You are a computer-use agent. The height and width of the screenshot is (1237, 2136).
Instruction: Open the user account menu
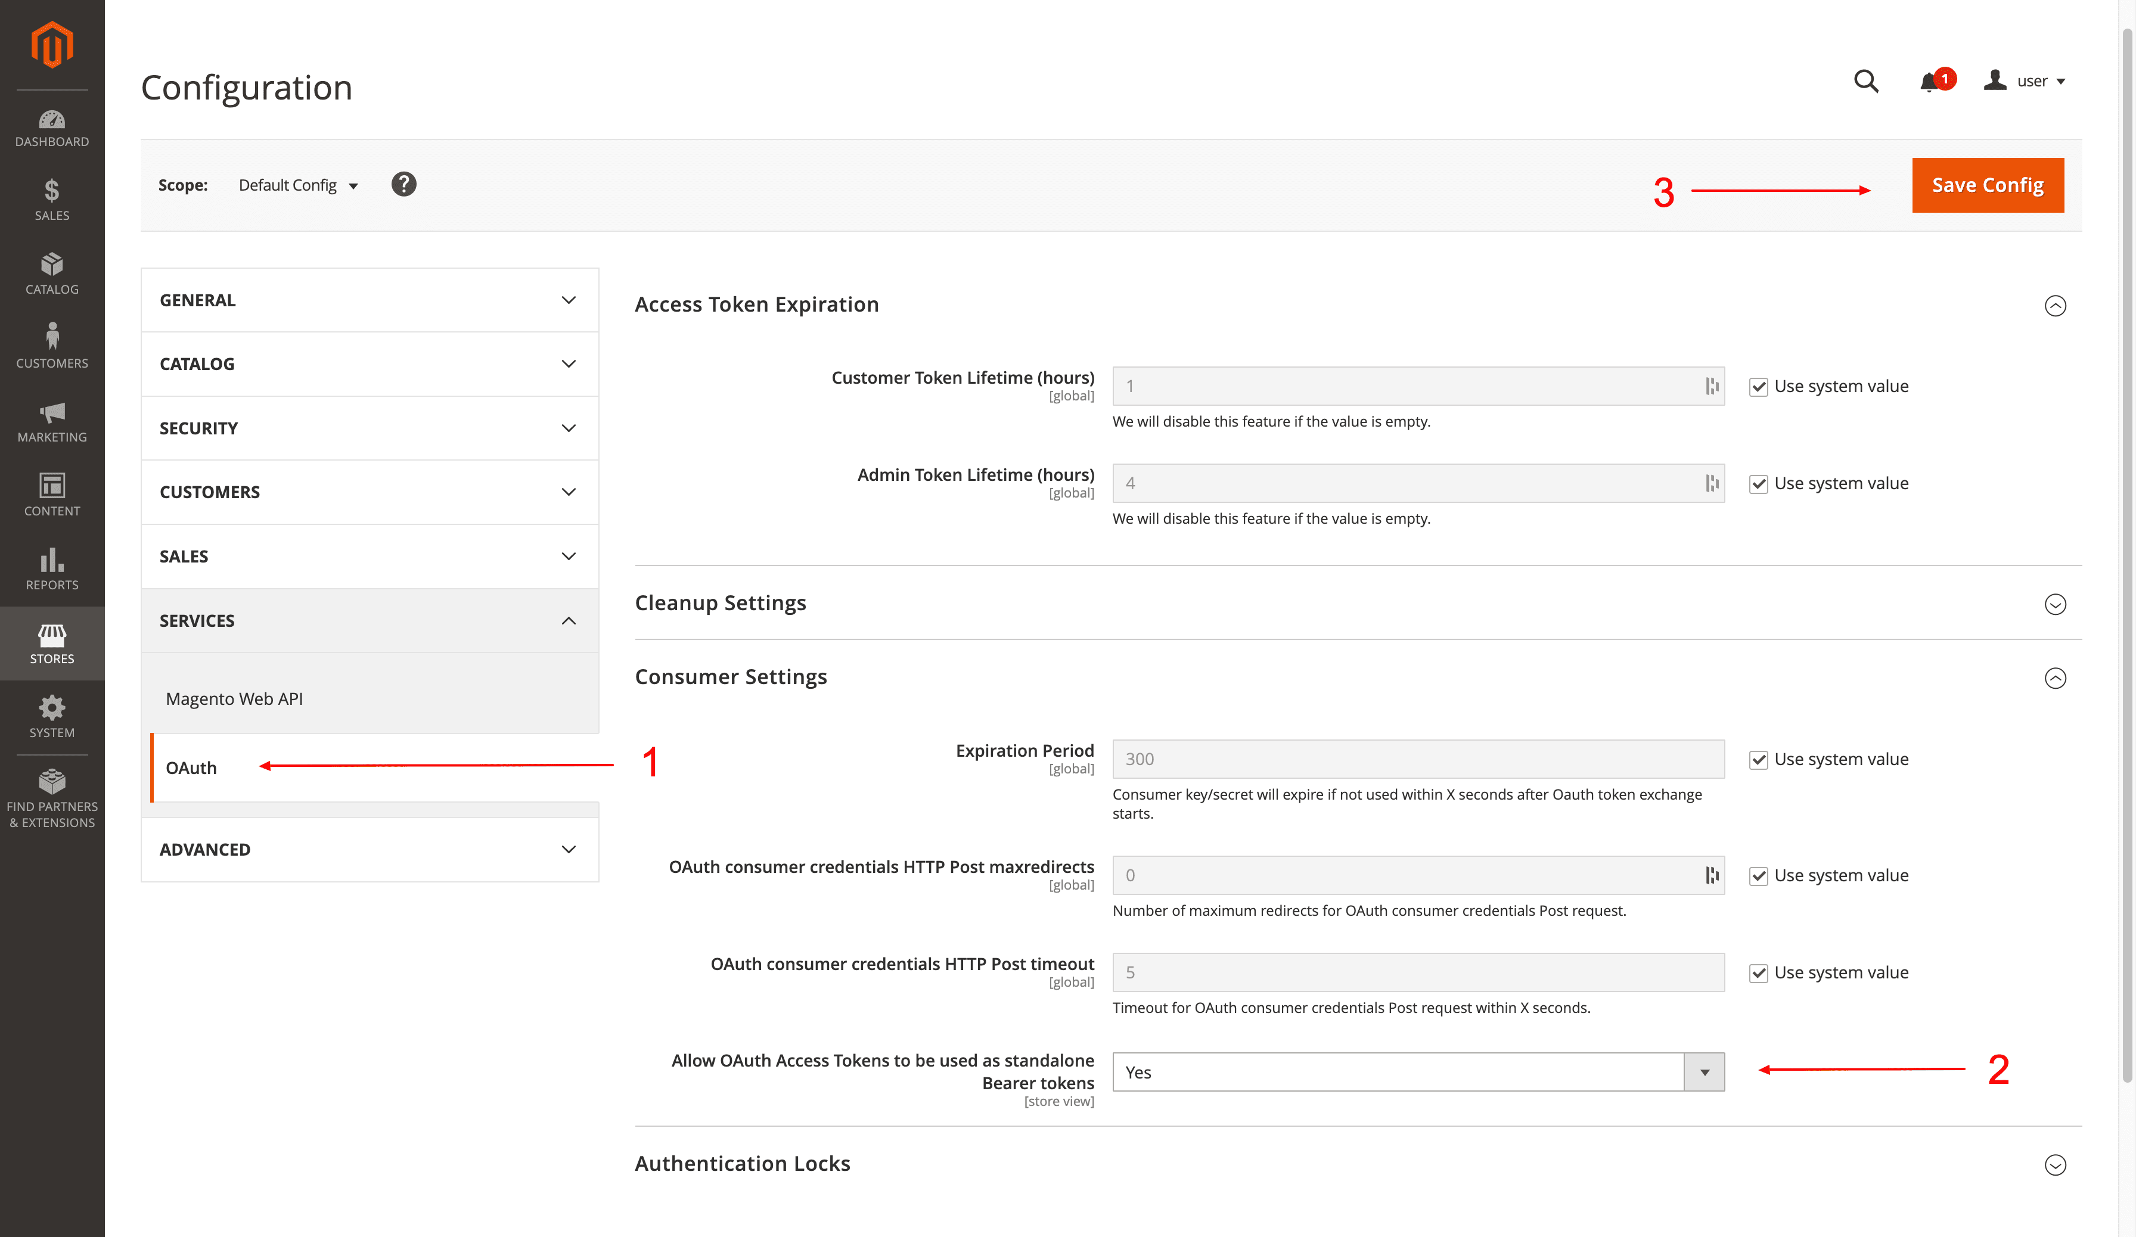click(2026, 80)
